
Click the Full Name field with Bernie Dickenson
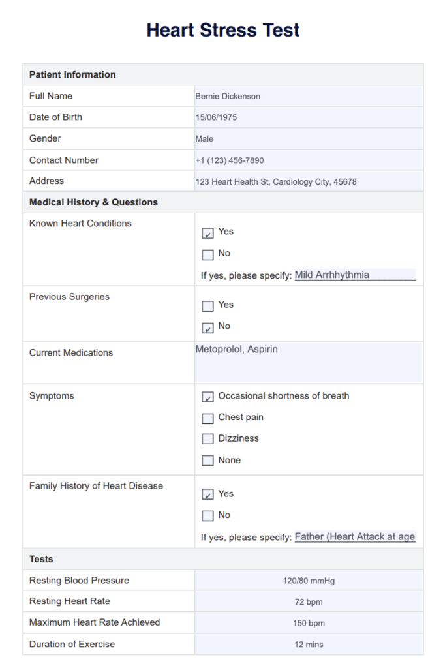pos(309,97)
